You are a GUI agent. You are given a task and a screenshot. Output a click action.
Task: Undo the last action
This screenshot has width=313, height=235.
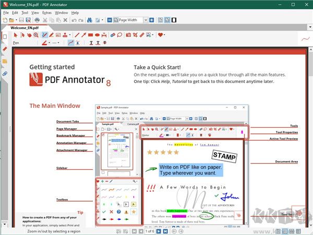click(74, 20)
